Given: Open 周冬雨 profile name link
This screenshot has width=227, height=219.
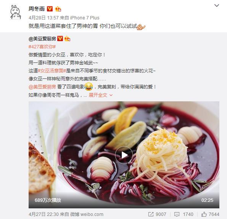Looking at the screenshot, I should pyautogui.click(x=37, y=9).
